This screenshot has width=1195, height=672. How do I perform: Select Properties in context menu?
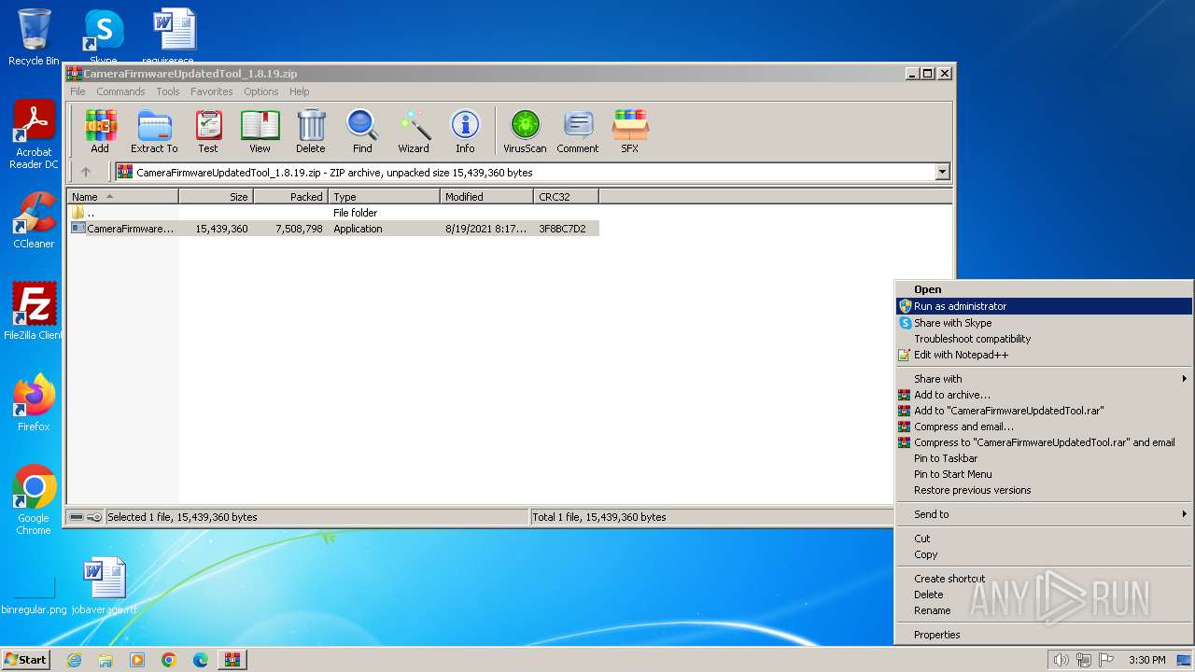click(1044, 635)
